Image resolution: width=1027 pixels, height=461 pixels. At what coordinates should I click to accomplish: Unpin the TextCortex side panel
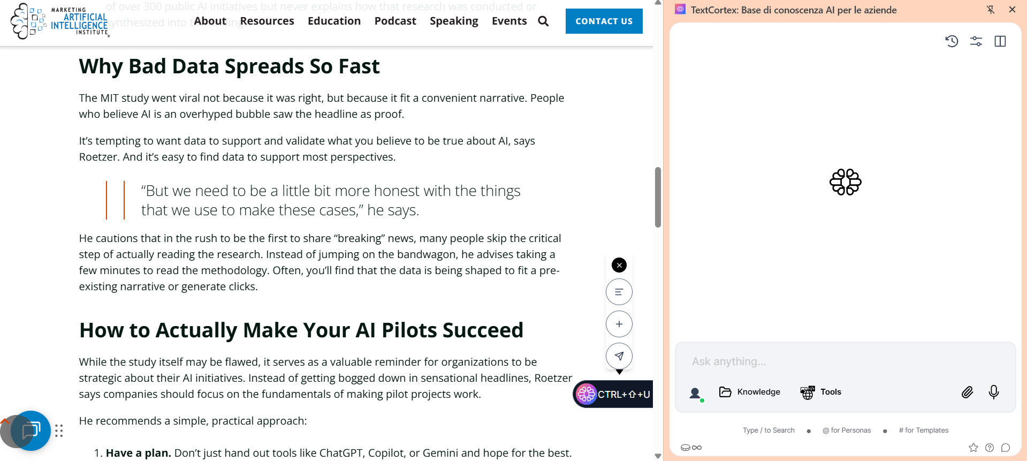click(x=991, y=10)
